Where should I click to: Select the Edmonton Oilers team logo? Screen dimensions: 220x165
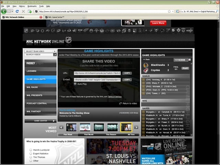click(91, 31)
